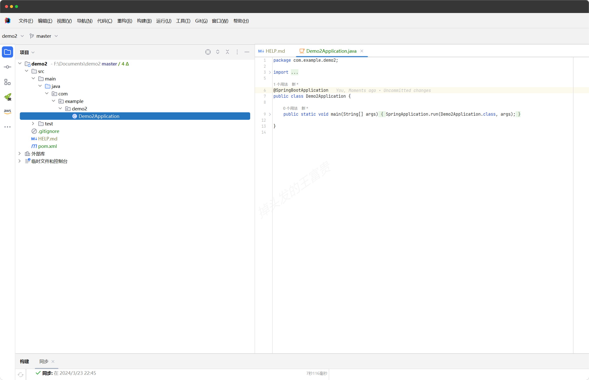The height and width of the screenshot is (380, 589).
Task: Open Project panel options three-dots menu
Action: pyautogui.click(x=237, y=52)
